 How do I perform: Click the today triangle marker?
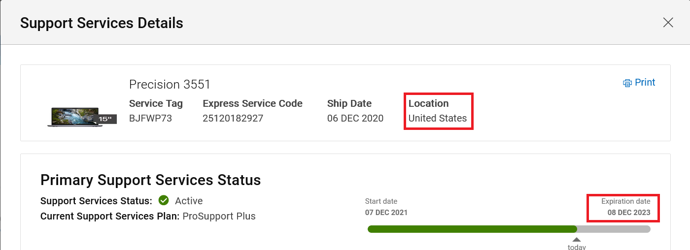point(577,239)
